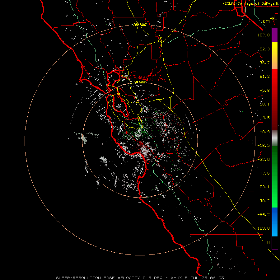
Task: Click the -16.5 velocity scale value
Action: tap(264, 146)
